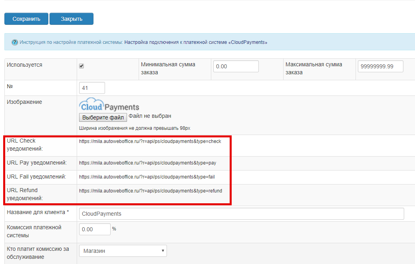Focus the Название для клиента text field
This screenshot has height=264, width=415.
[241, 214]
